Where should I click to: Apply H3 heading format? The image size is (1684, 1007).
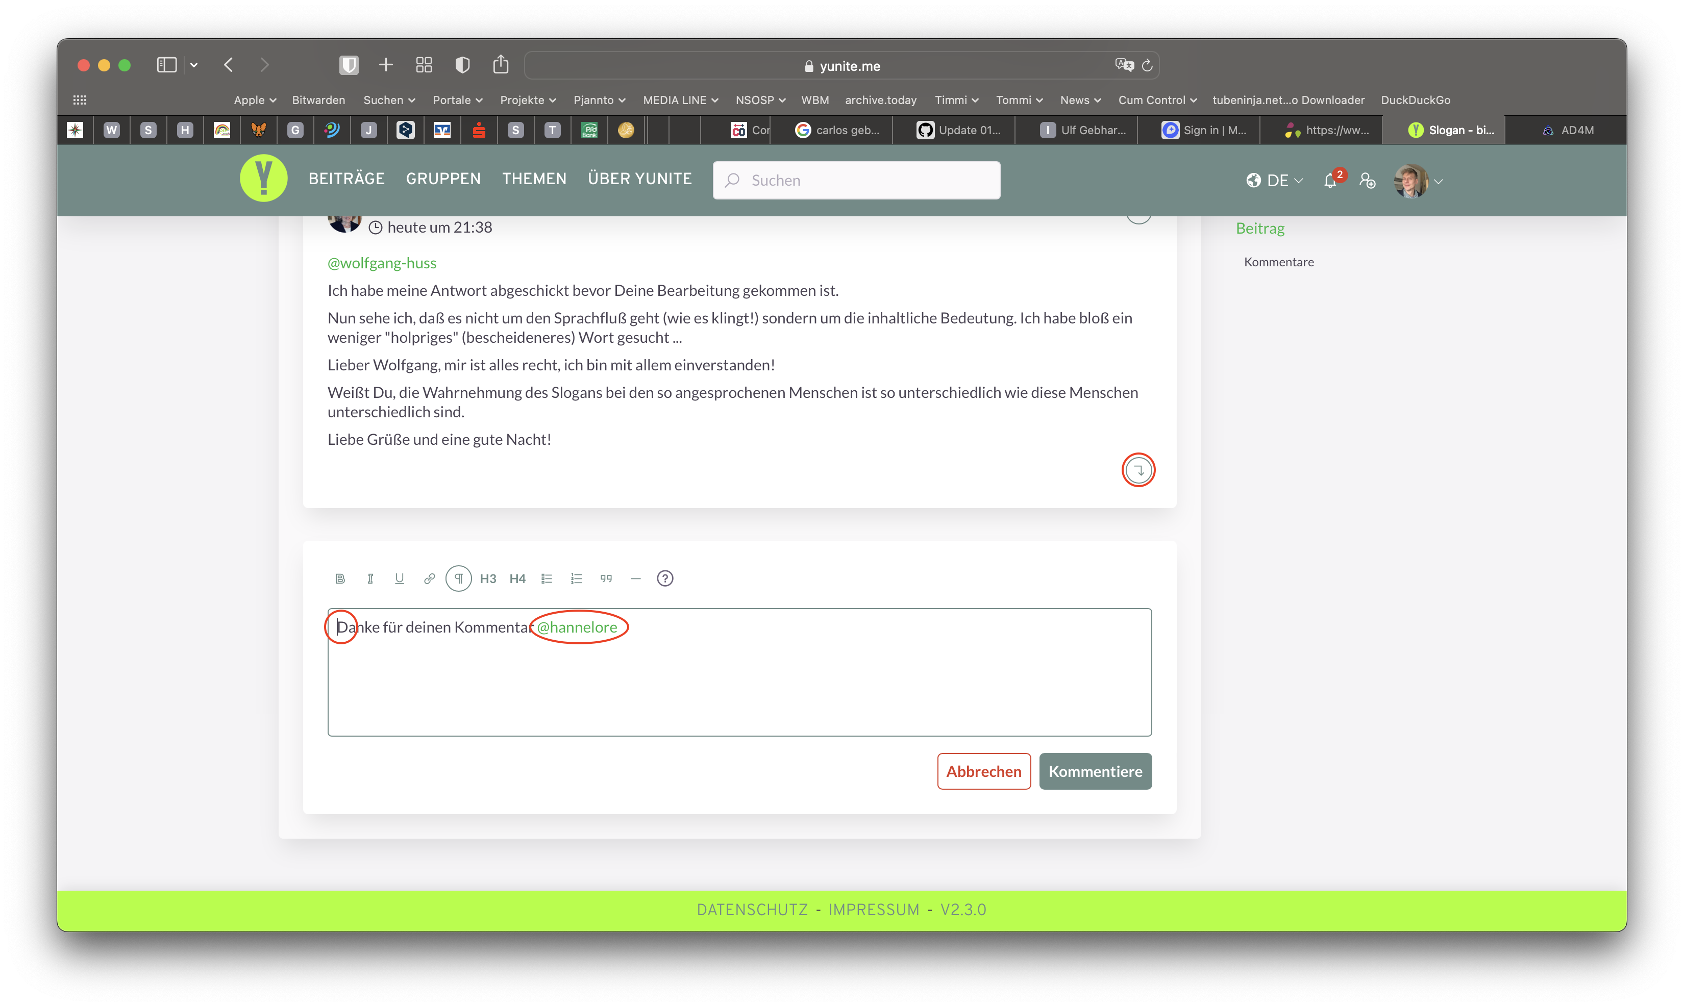coord(488,578)
